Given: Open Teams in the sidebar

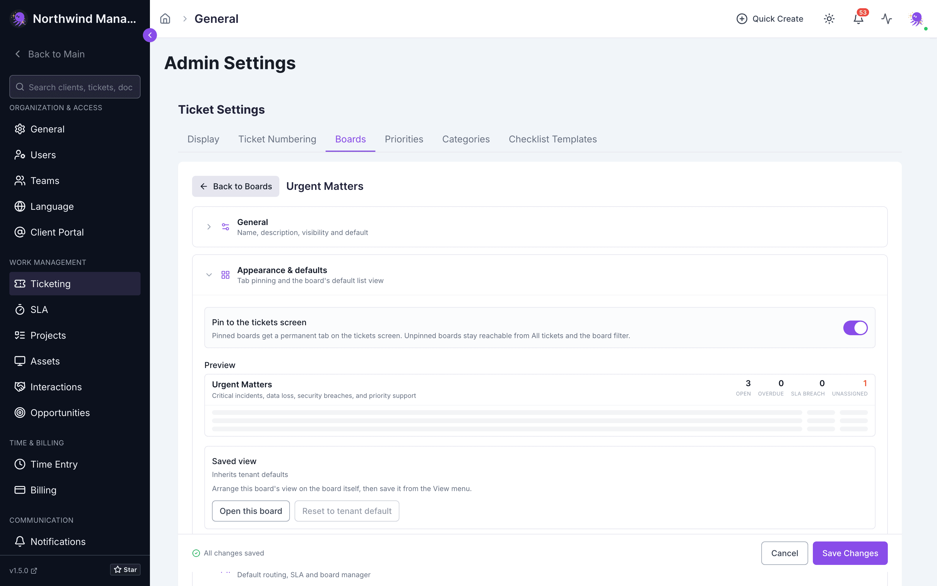Looking at the screenshot, I should point(75,180).
